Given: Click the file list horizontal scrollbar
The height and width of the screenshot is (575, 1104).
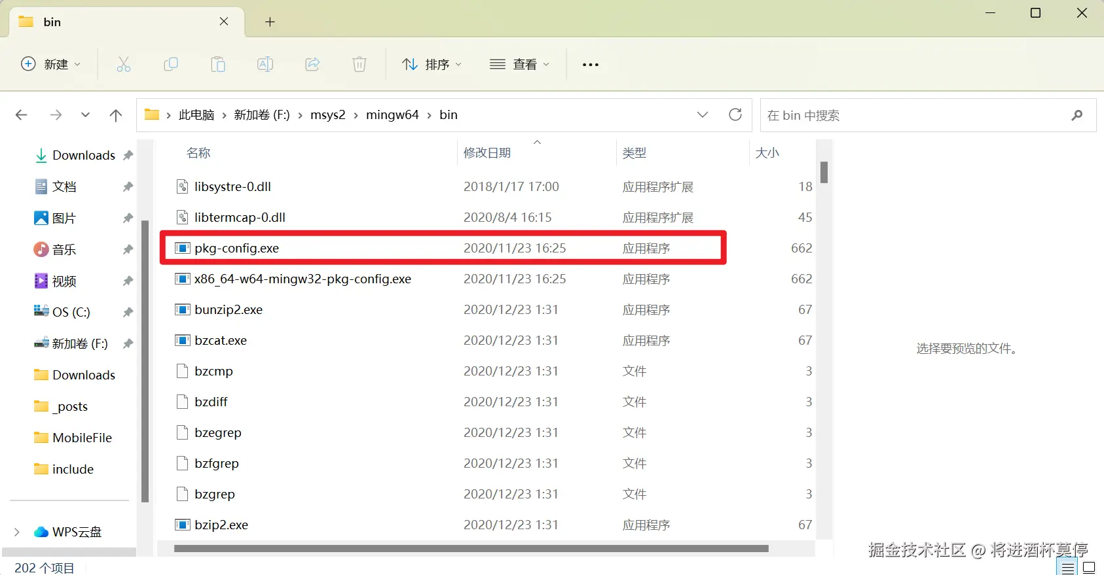Looking at the screenshot, I should click(x=471, y=549).
